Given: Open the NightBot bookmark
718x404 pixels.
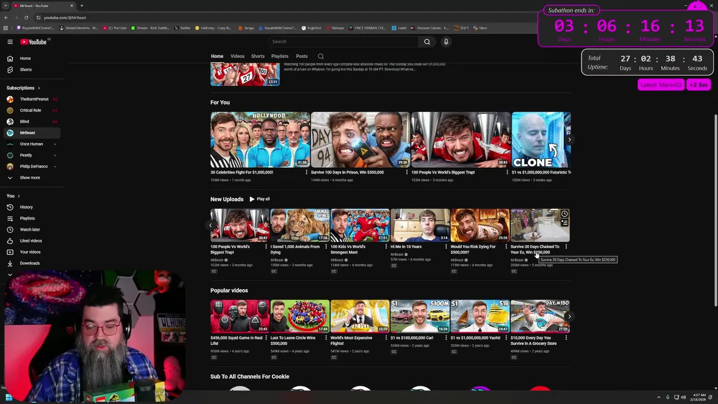Looking at the screenshot, I should pos(312,28).
